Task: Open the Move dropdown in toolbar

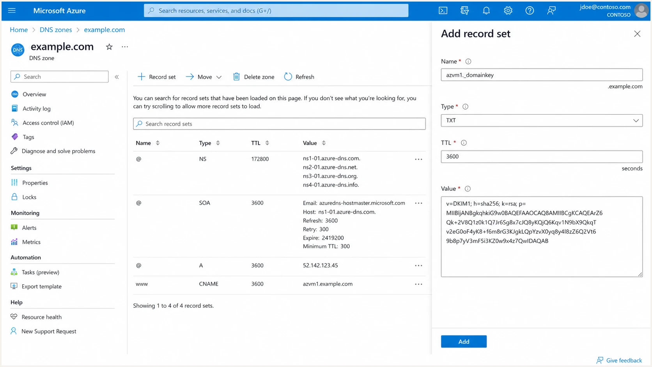Action: tap(204, 77)
